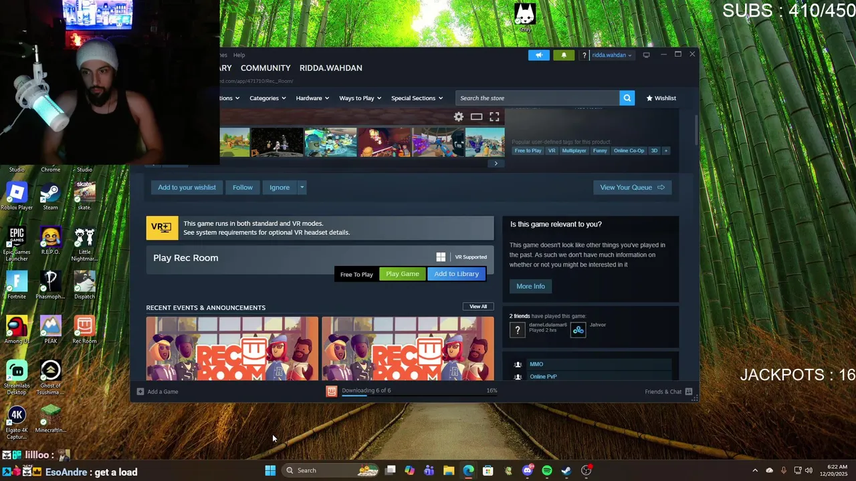856x481 pixels.
Task: Select Ghost of Tsushima desktop icon
Action: 50,377
